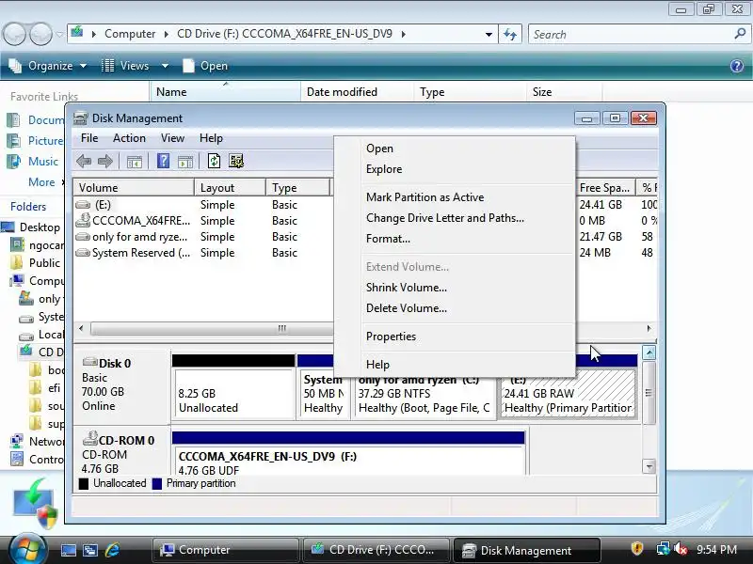Click the Date modified column header
This screenshot has width=753, height=564.
click(x=358, y=91)
